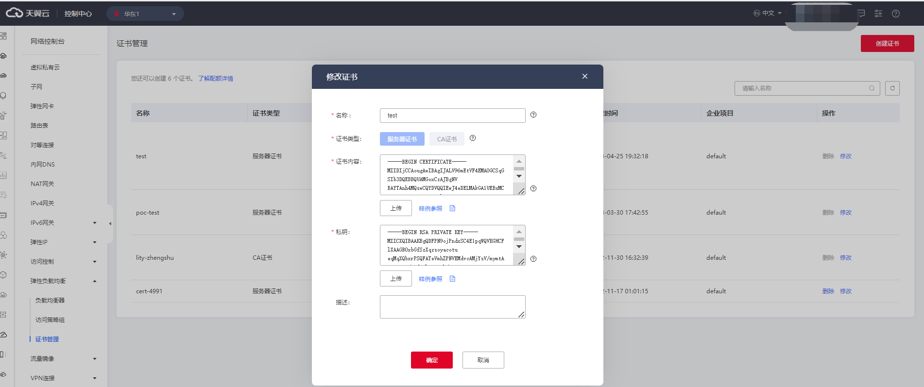
Task: Click the 取消 button
Action: tap(483, 360)
